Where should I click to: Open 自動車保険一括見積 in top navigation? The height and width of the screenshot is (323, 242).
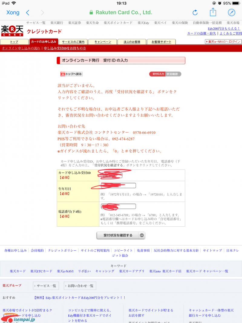click(207, 23)
